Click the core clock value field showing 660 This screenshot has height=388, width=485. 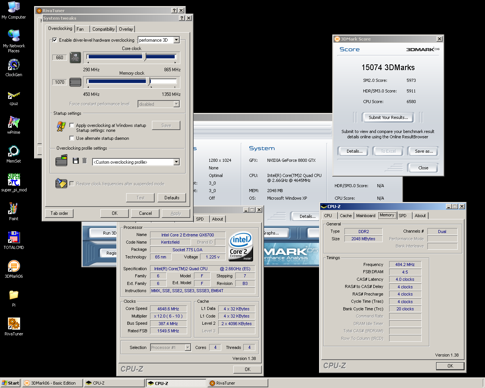(59, 58)
